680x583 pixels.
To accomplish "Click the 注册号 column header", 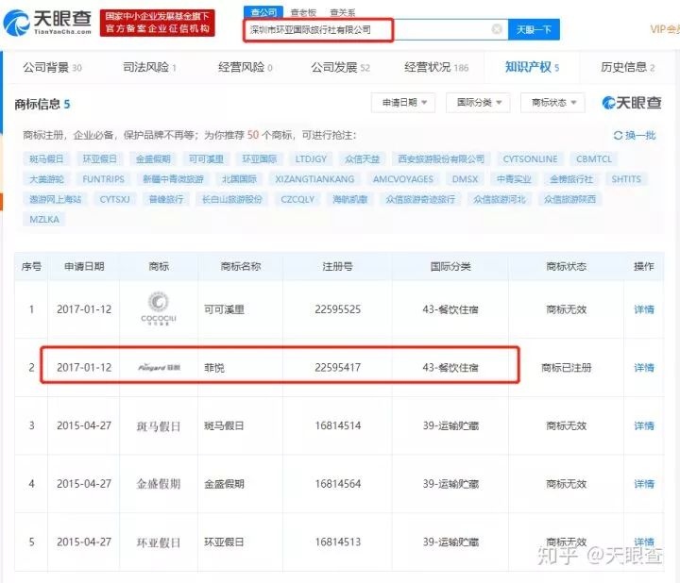I will click(337, 266).
